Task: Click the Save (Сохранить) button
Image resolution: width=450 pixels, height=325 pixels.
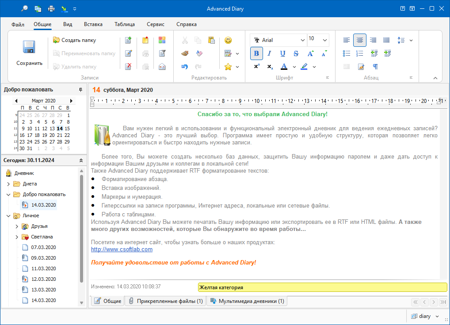Action: tap(29, 53)
